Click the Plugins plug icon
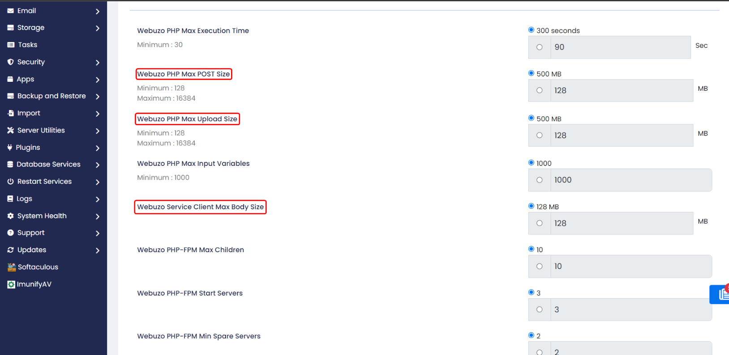The width and height of the screenshot is (729, 355). point(10,148)
